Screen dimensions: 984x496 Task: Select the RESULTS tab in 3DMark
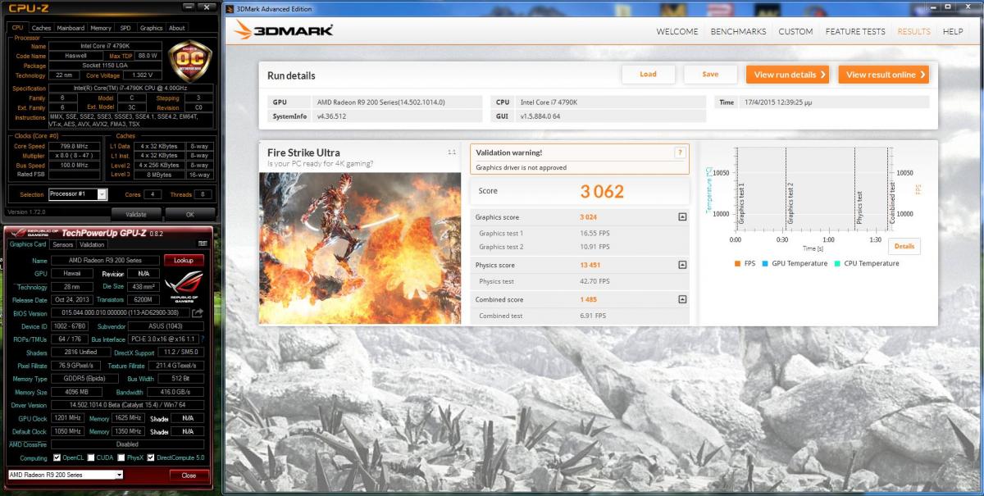(x=913, y=31)
